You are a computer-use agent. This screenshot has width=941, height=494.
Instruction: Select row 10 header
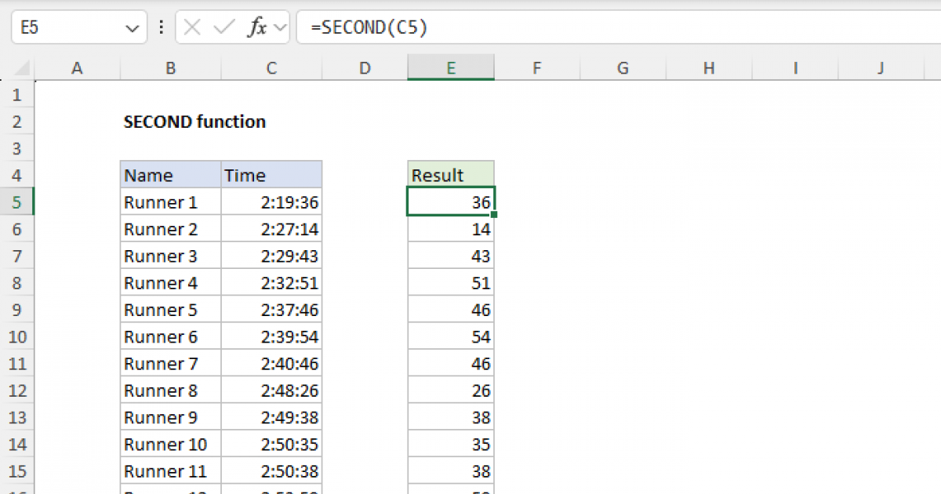(18, 337)
